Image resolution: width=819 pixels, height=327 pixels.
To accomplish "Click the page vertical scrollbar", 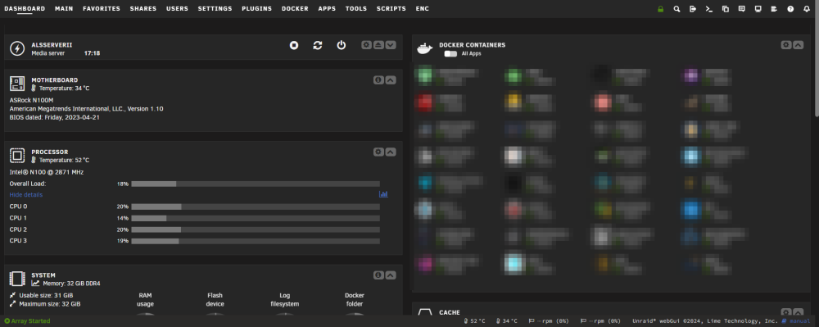I will click(816, 57).
